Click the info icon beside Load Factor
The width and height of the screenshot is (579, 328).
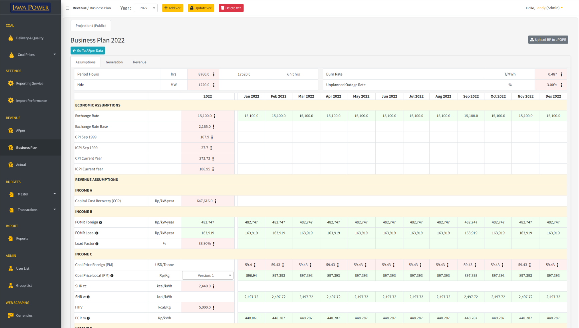[97, 244]
